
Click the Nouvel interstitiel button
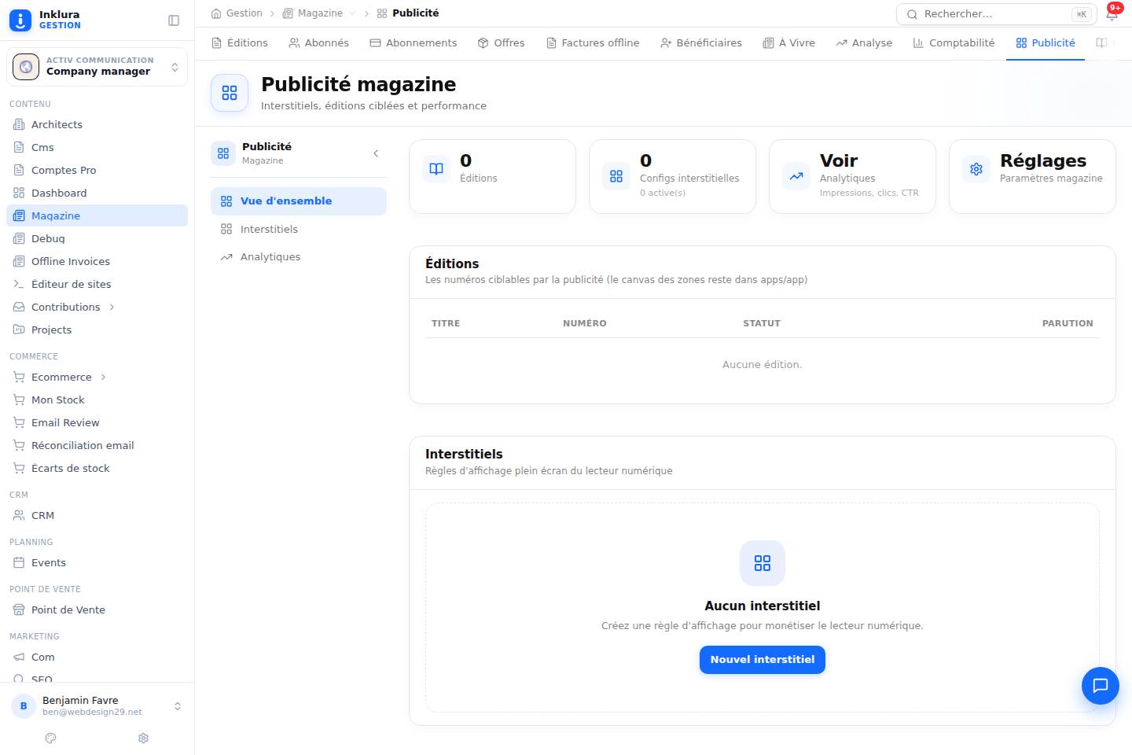point(763,660)
